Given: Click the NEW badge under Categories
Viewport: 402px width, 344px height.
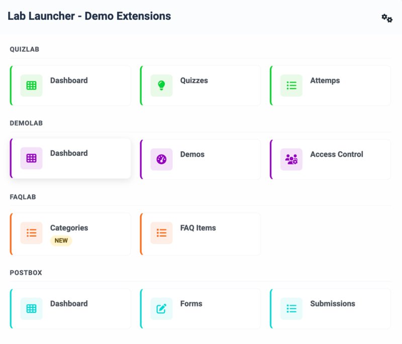Looking at the screenshot, I should [61, 241].
